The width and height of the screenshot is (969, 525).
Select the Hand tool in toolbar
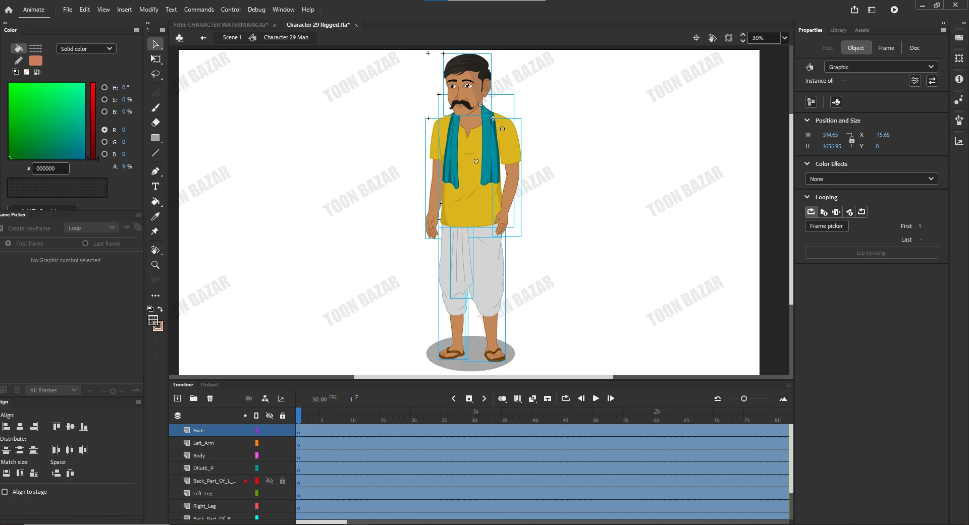(x=155, y=250)
